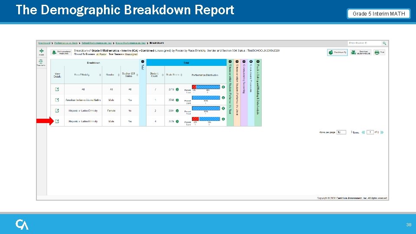Click red segment of Hispanic Male distribution bar
Screen dimensions: 416x234
[x=195, y=119]
